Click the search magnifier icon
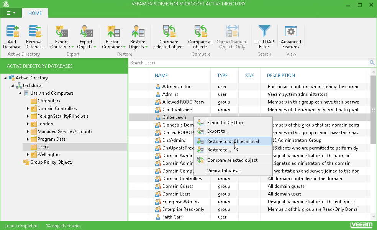The image size is (377, 230). (372, 62)
